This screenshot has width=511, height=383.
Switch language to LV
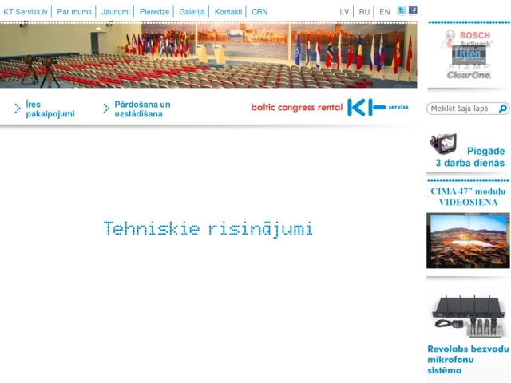click(344, 12)
